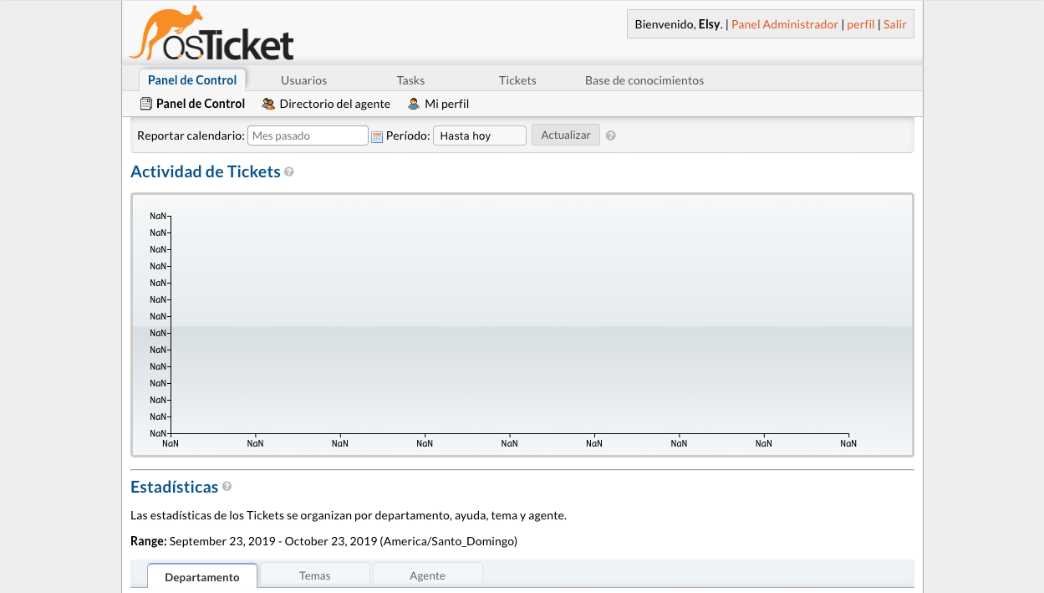Go to the Tasks tab

click(x=410, y=80)
